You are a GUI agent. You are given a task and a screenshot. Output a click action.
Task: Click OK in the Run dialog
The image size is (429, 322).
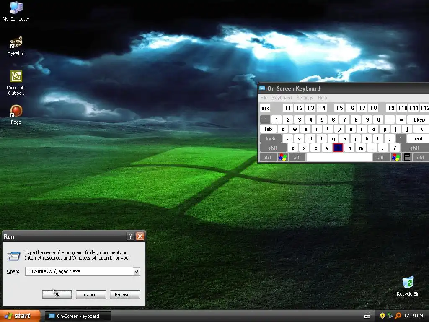pyautogui.click(x=57, y=295)
